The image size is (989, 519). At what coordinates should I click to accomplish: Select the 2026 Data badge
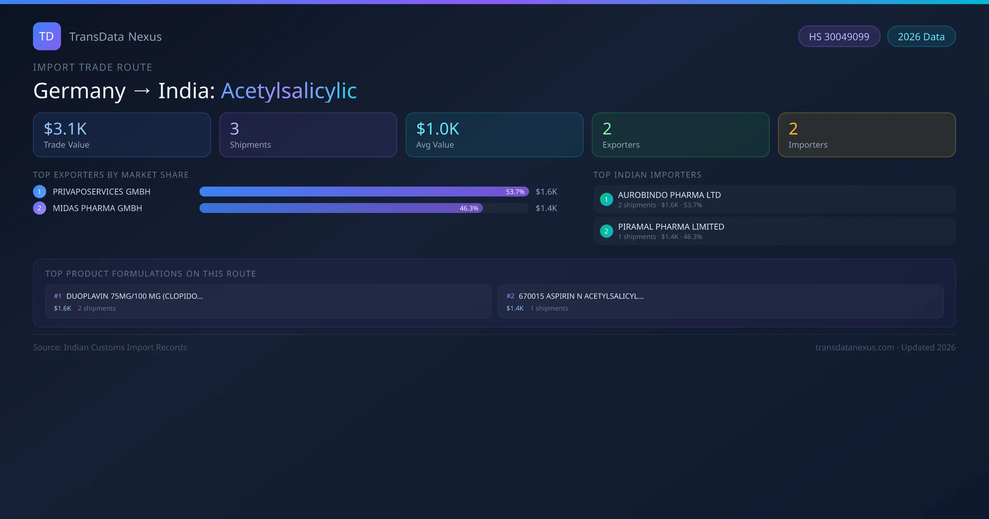point(921,37)
